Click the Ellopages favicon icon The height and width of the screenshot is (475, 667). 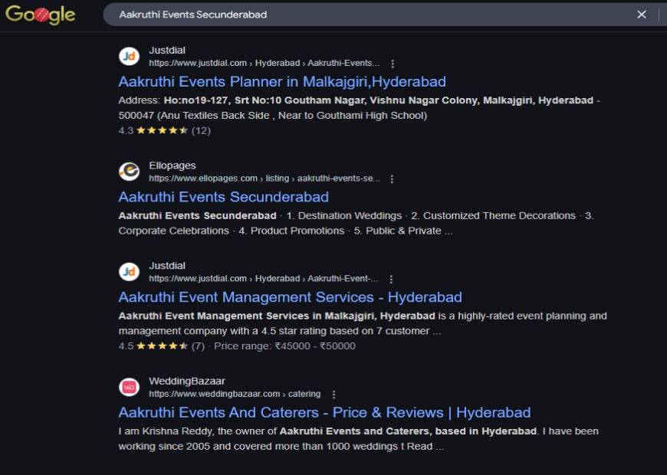pyautogui.click(x=129, y=172)
